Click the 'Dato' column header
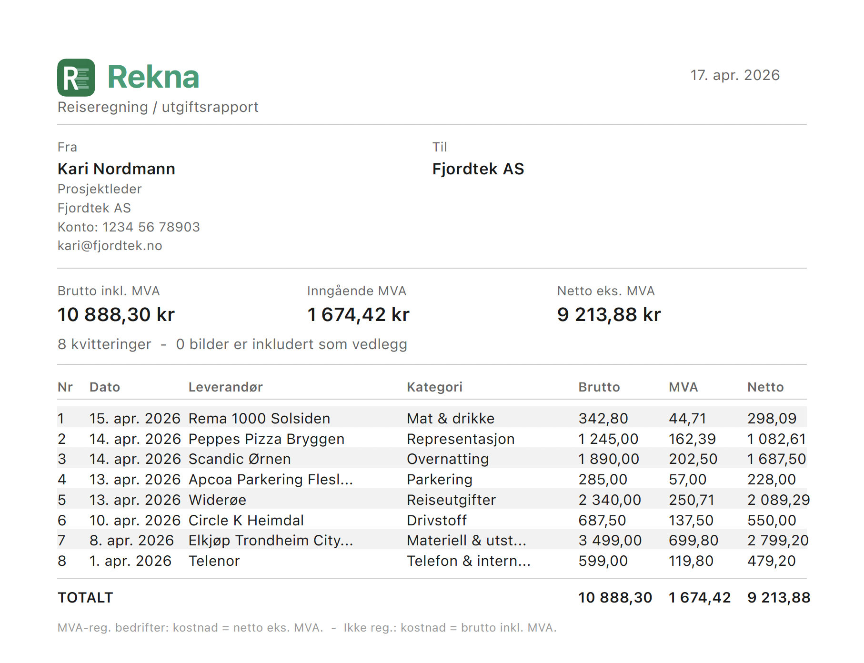This screenshot has height=663, width=864. click(x=105, y=387)
